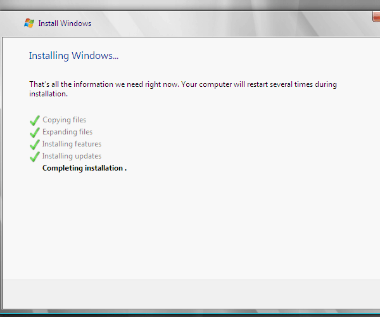The width and height of the screenshot is (380, 317).
Task: Click the Windows flag logo in title bar
Action: click(29, 23)
